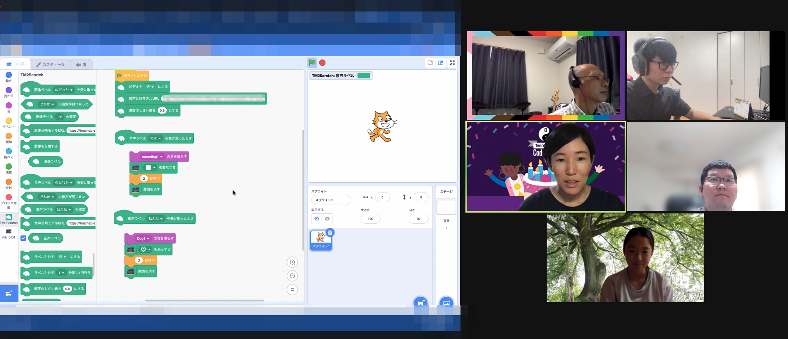Screen dimensions: 788x339
Task: Click the green flag run button
Action: (x=312, y=63)
